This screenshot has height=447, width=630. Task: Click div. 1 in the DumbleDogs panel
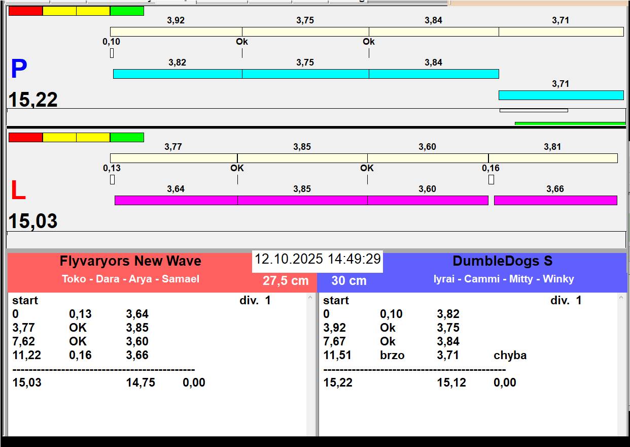[x=566, y=300]
